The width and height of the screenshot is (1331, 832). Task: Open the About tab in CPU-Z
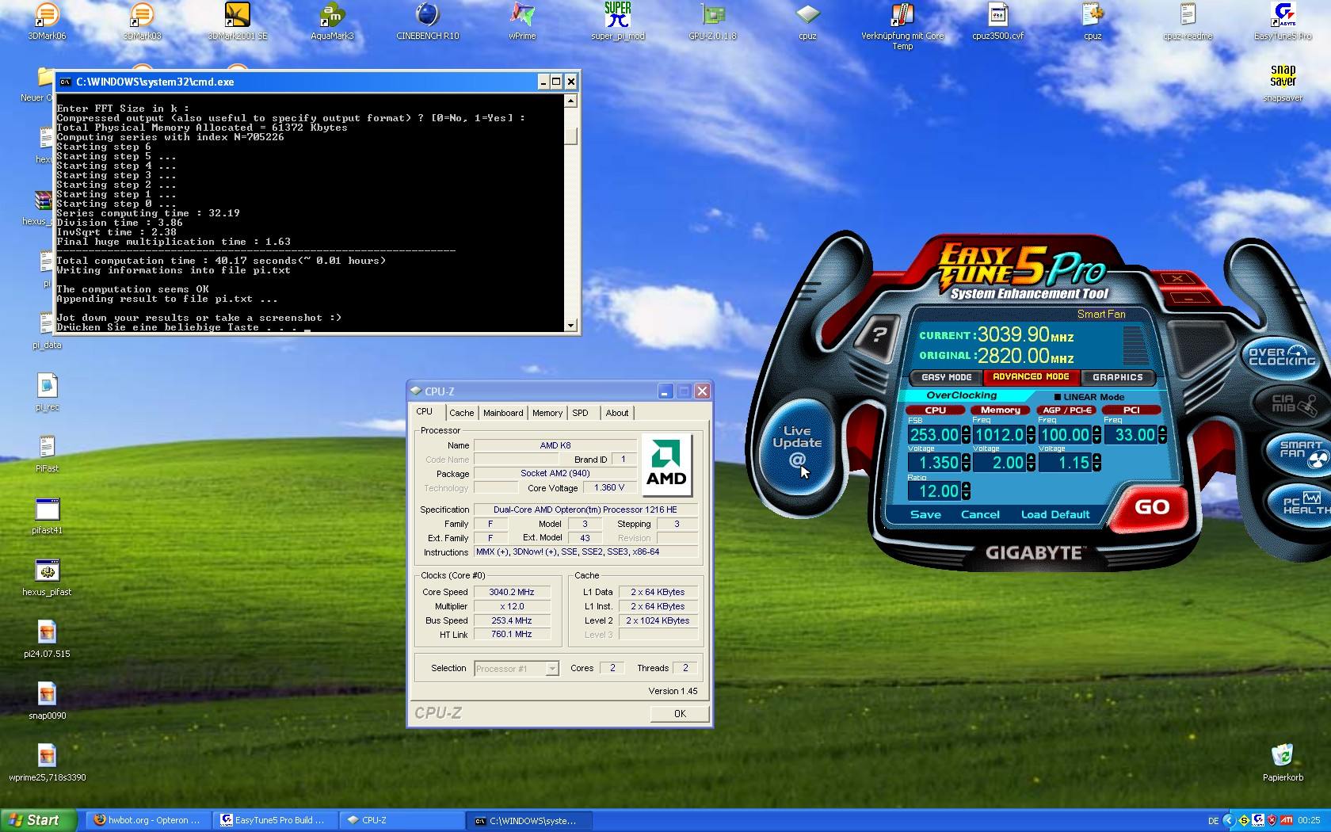point(617,413)
